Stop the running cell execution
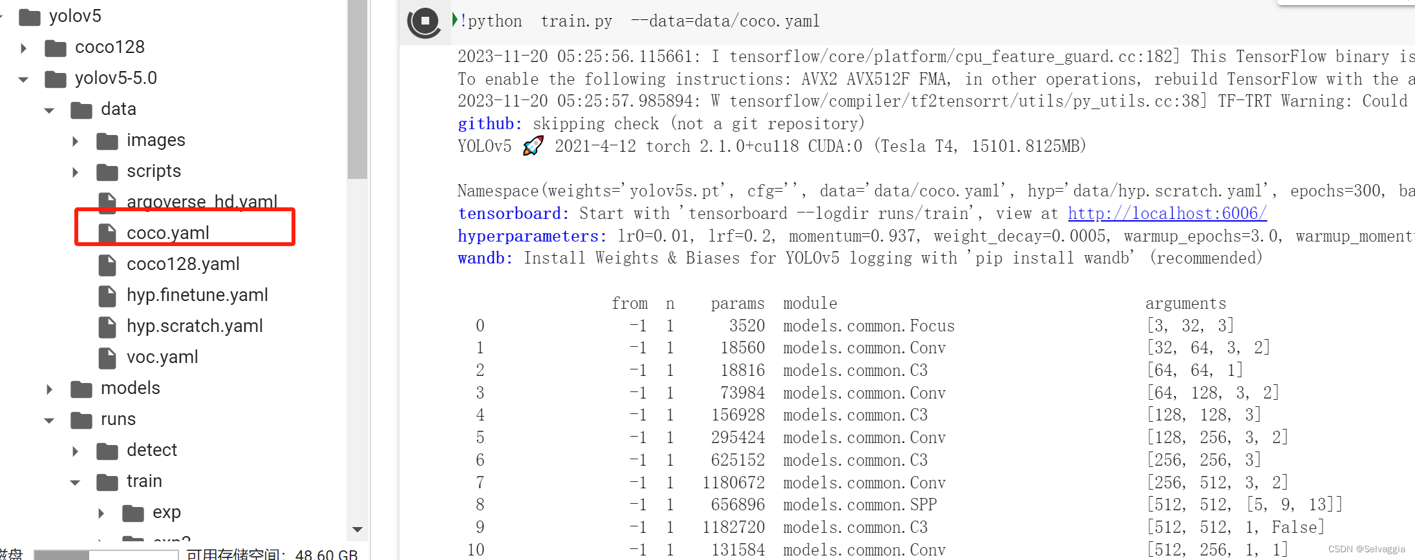 [425, 21]
